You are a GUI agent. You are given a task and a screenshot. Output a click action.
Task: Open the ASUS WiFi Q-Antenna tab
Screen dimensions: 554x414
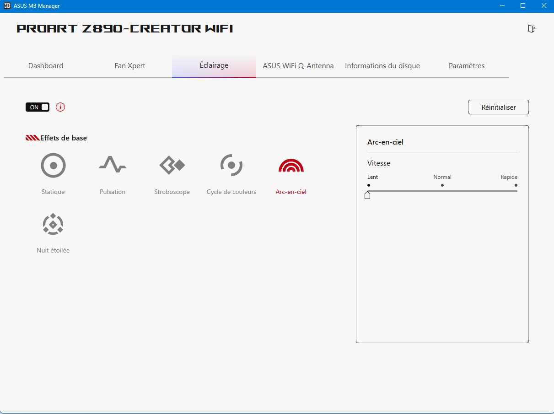[x=298, y=66]
